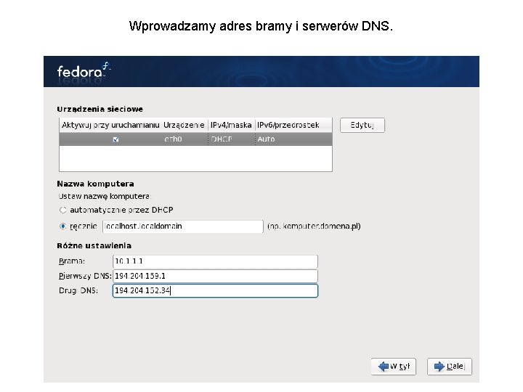Select 'automatycznie przez DHCP' radio button

coord(62,210)
